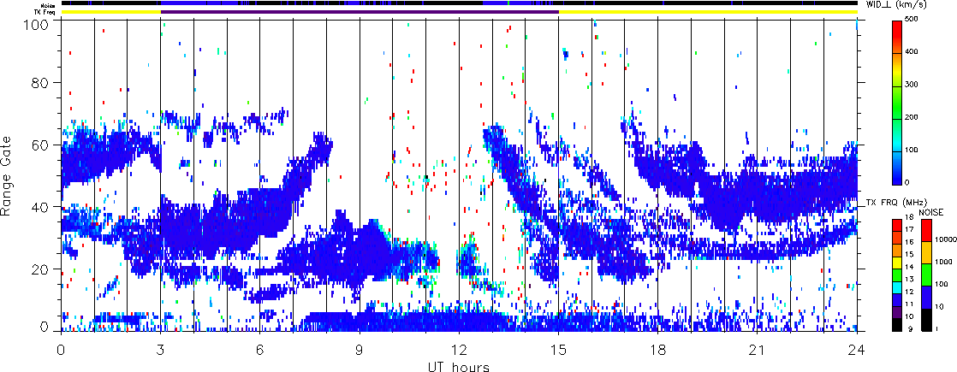The height and width of the screenshot is (372, 957).
Task: Click the black segment of NOISE colorbar
Action: 926,320
